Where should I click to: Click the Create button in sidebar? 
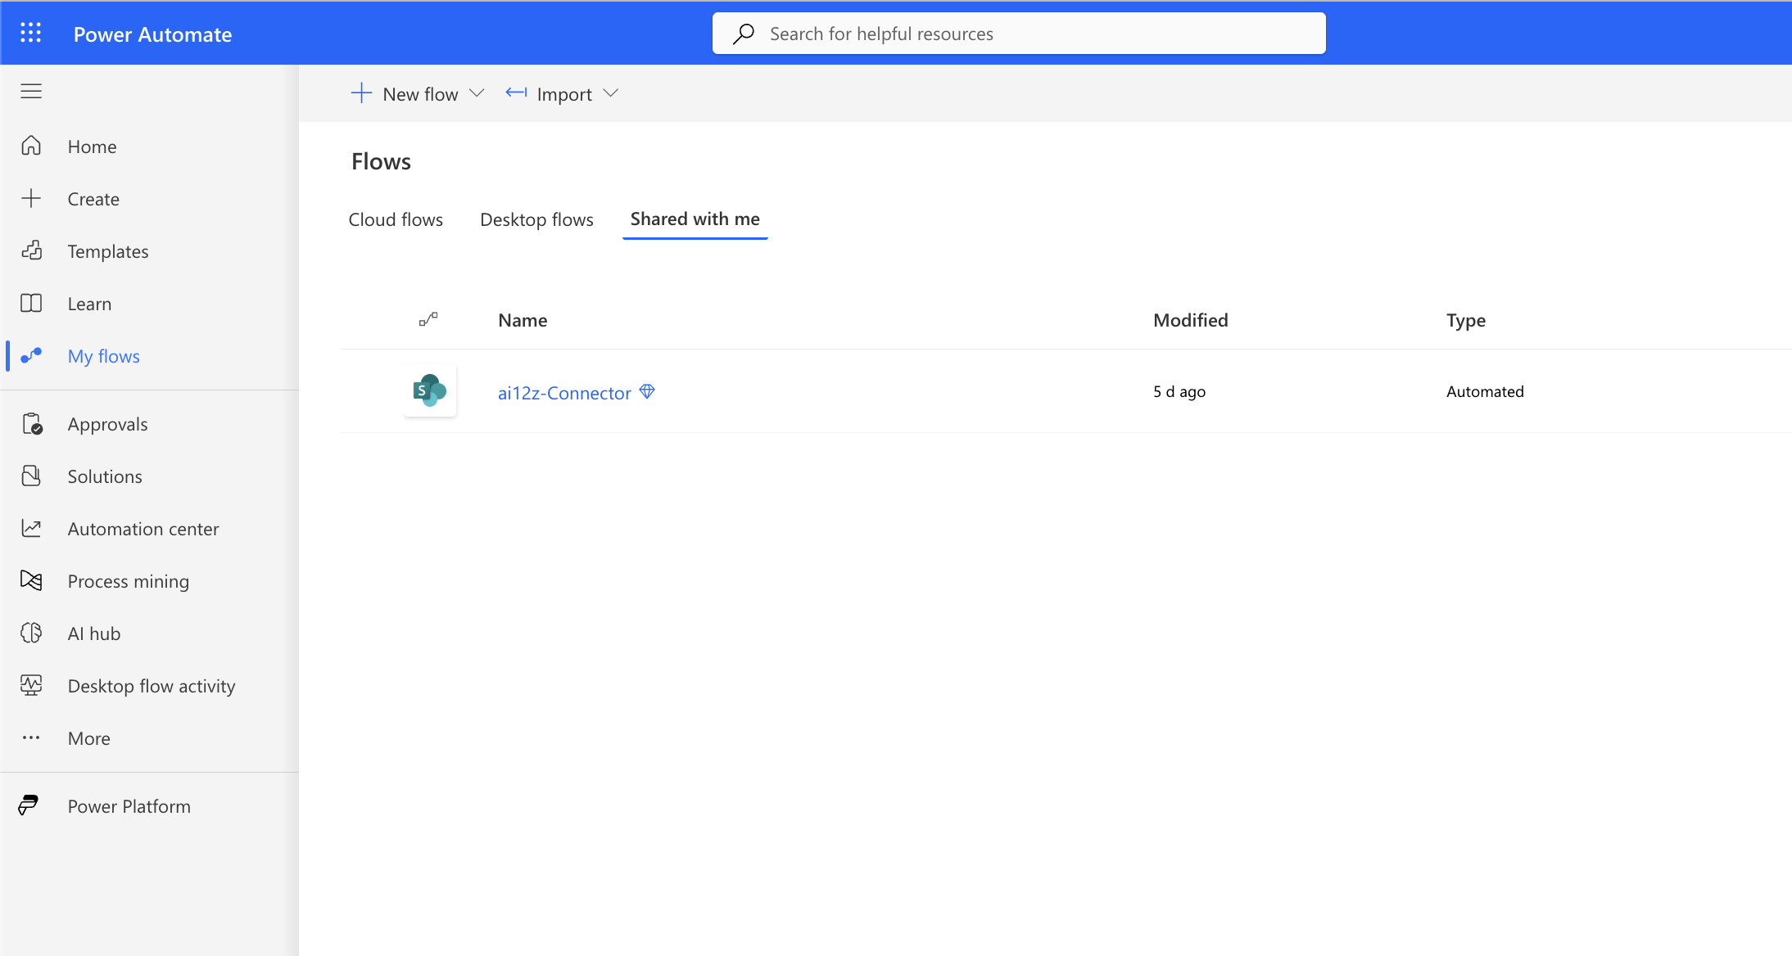[x=93, y=199]
